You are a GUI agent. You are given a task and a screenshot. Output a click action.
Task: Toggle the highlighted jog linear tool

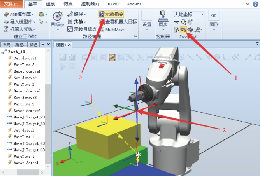(183, 30)
